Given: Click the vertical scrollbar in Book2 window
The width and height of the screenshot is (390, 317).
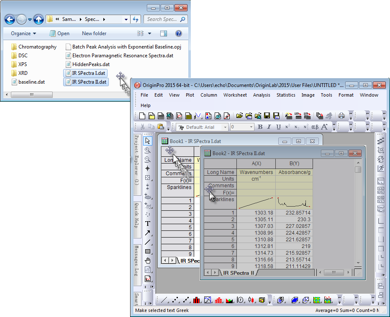Looking at the screenshot, I should (358, 212).
